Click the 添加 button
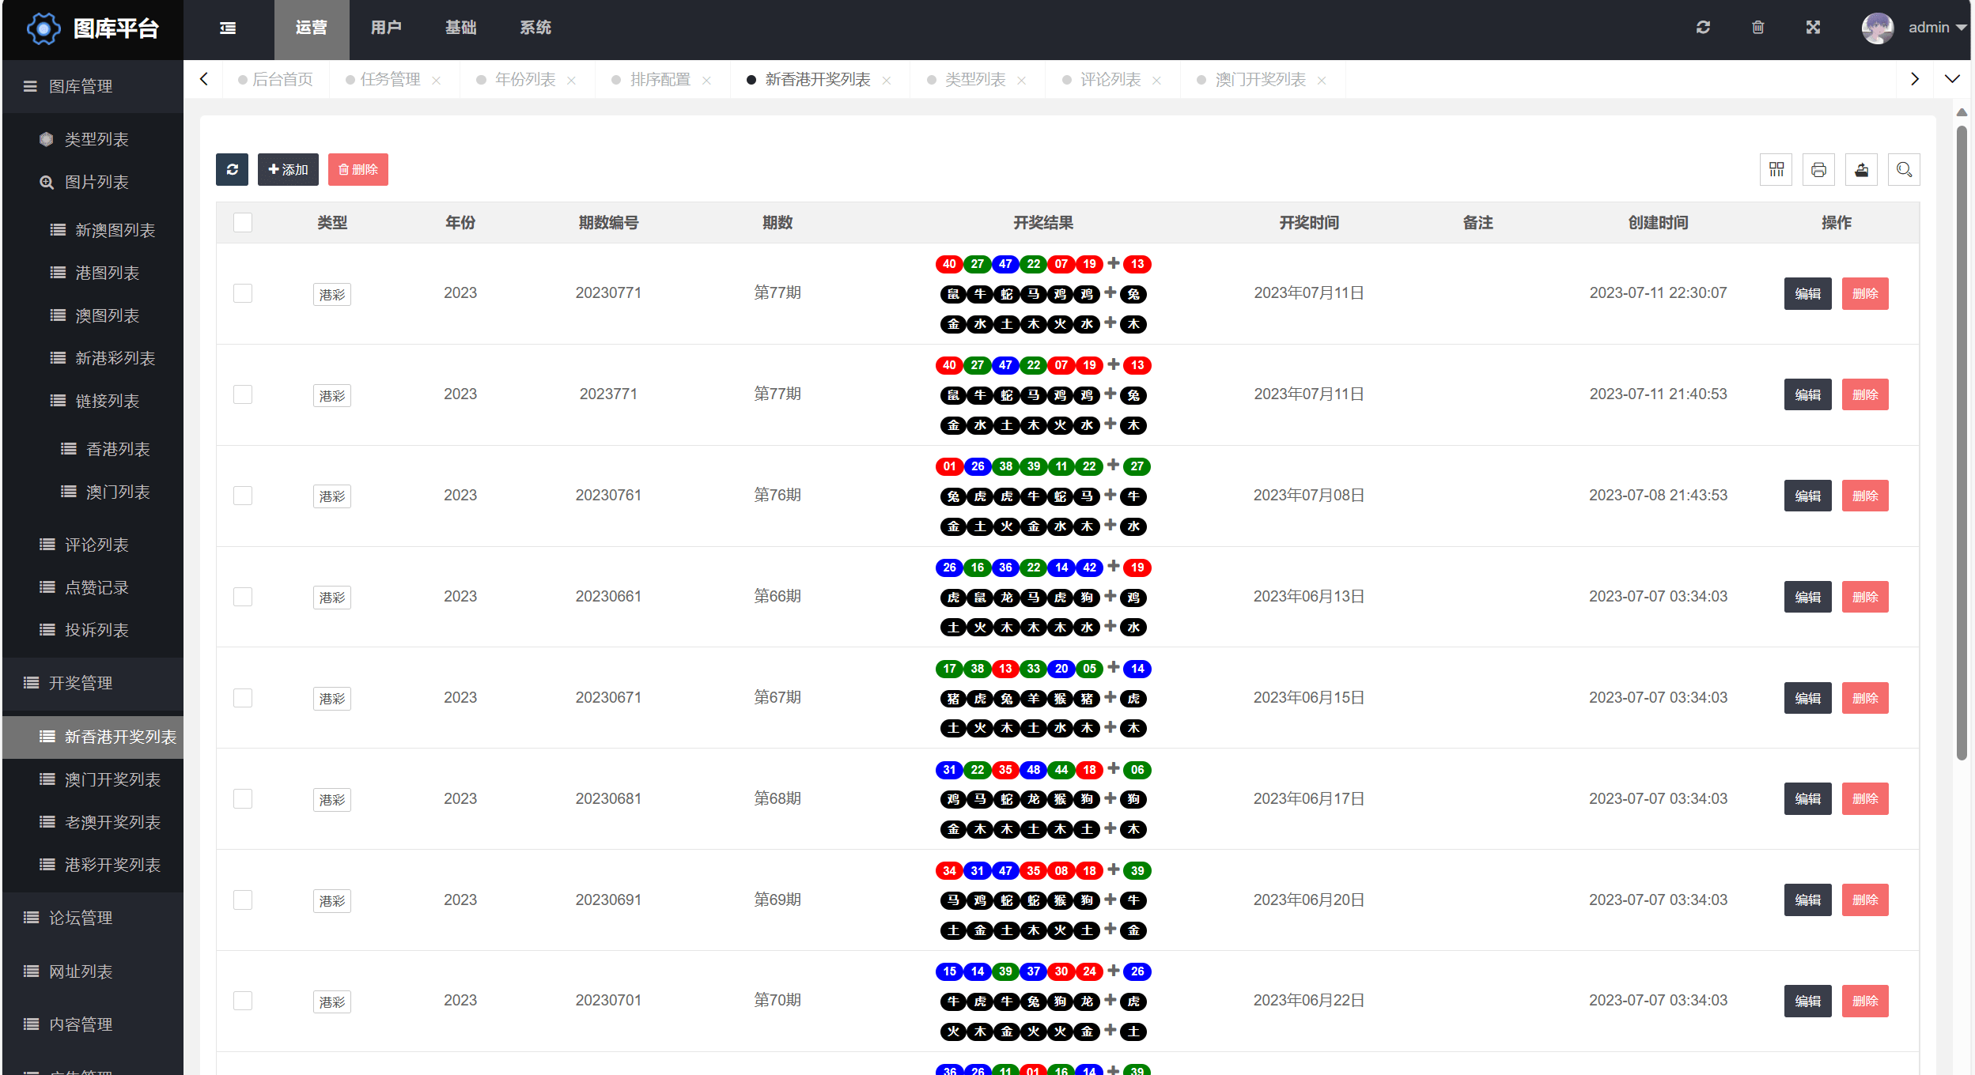This screenshot has width=1975, height=1075. (288, 169)
